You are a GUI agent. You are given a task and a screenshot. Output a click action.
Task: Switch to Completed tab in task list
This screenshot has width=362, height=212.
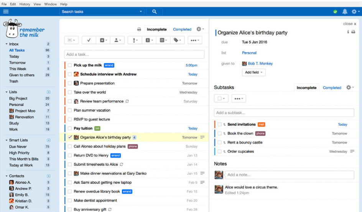point(182,29)
